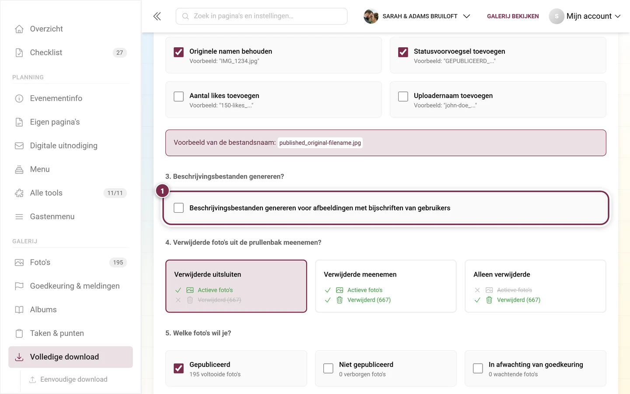Click the Taken & punten clipboard icon
Viewport: 630px width, 394px height.
coord(19,333)
